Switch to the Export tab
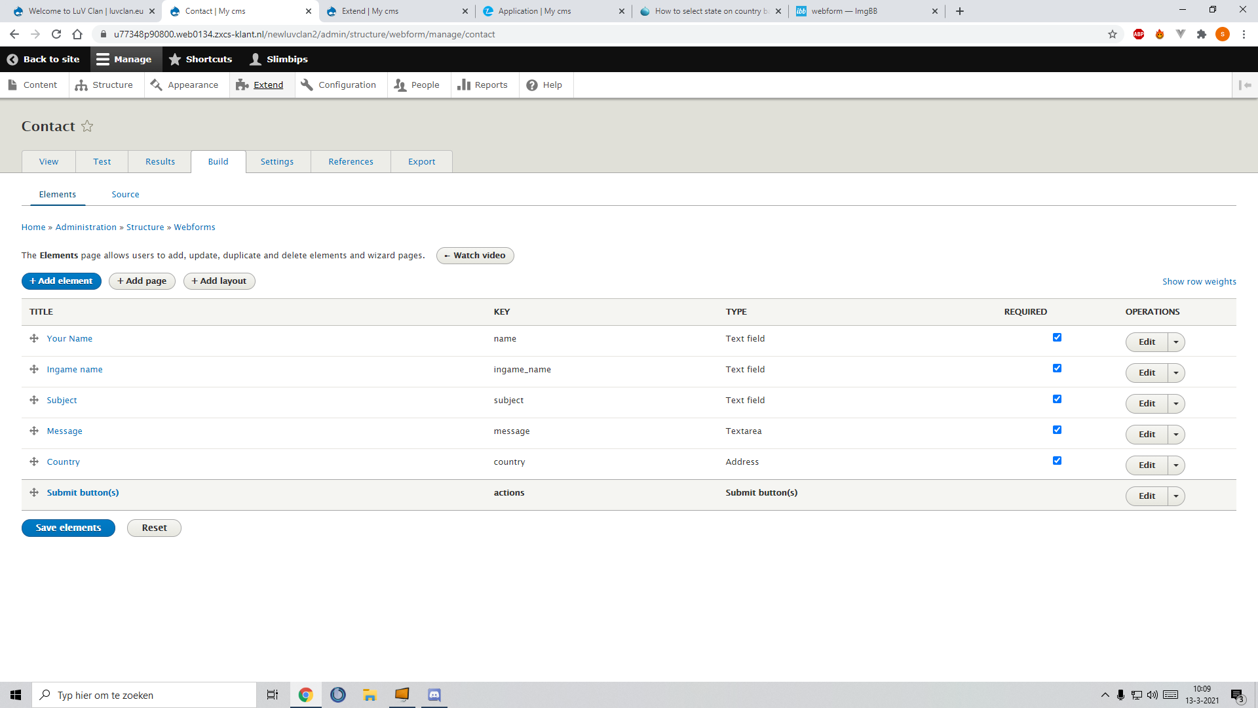 (x=421, y=162)
